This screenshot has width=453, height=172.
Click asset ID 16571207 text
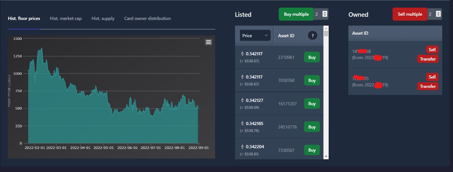[287, 104]
